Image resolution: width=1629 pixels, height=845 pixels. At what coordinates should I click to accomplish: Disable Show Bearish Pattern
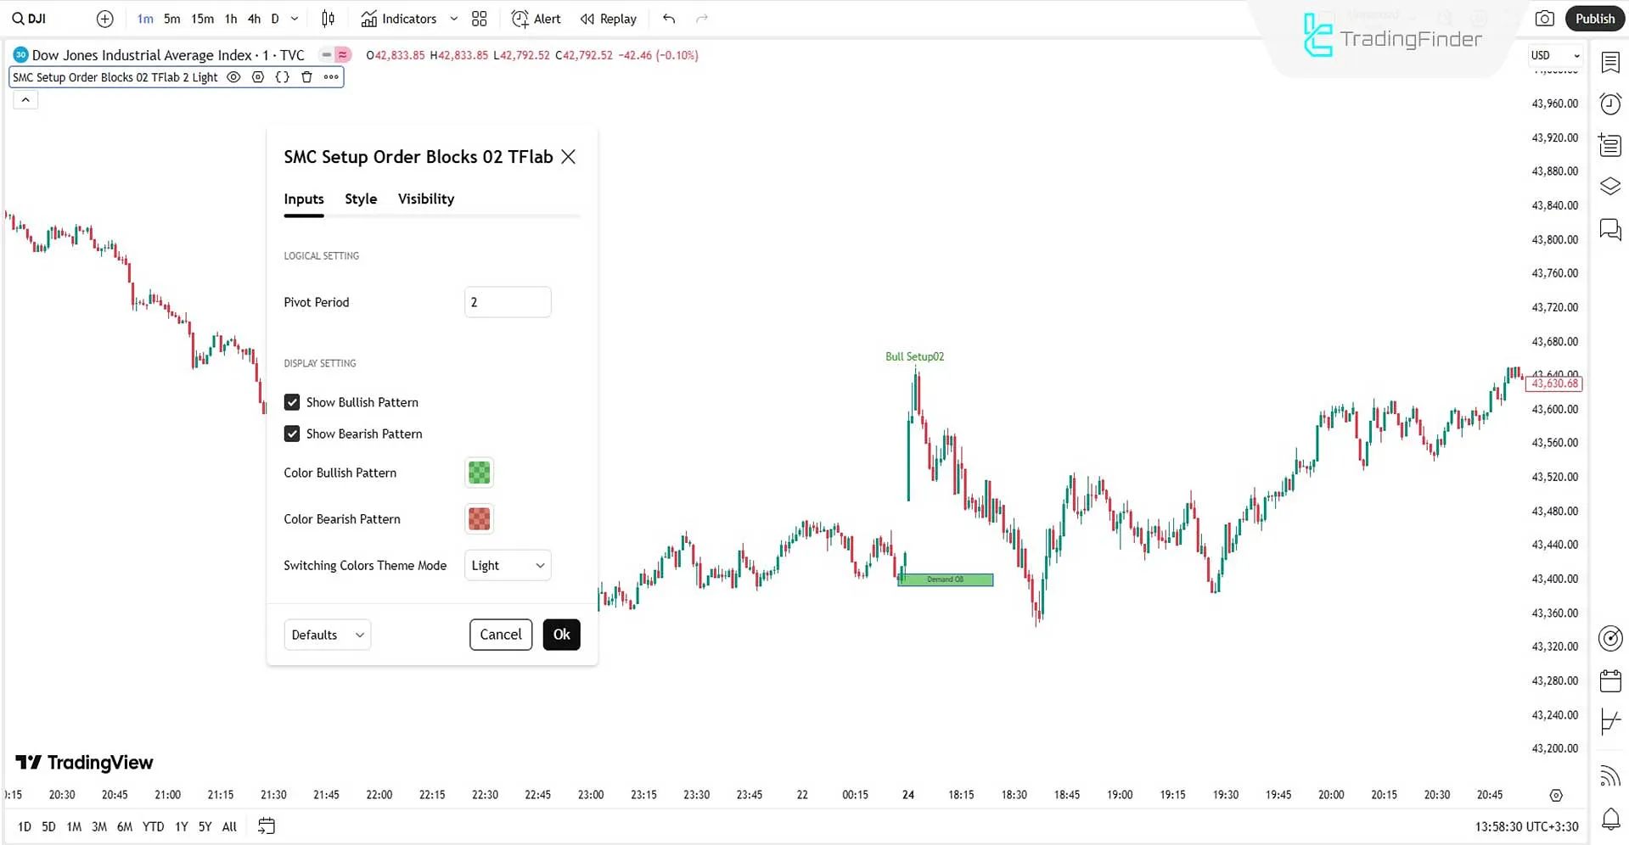[x=292, y=434]
